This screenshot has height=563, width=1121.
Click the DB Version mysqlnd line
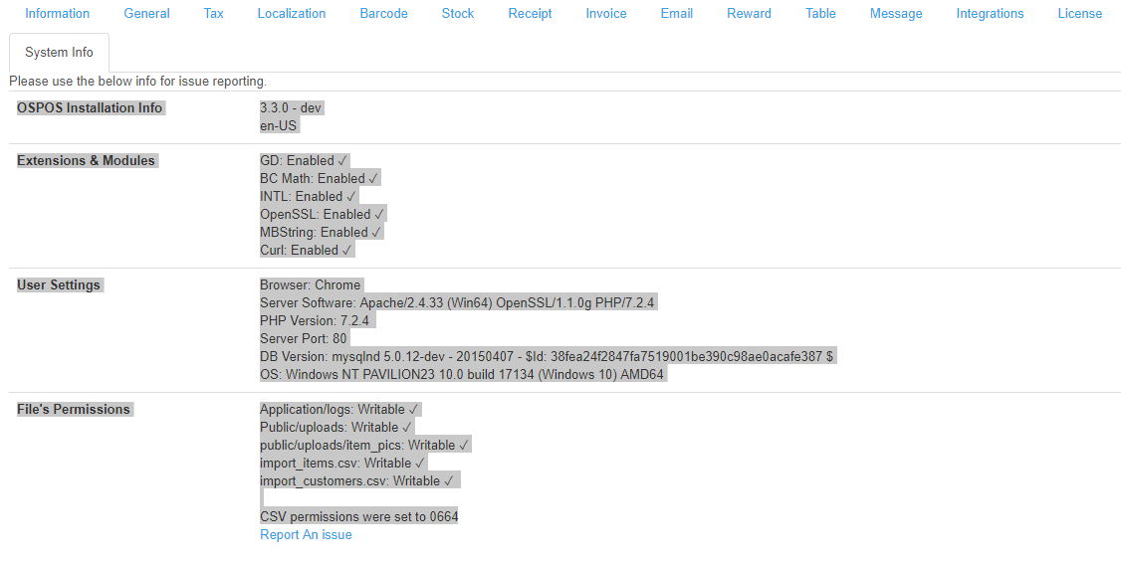547,356
